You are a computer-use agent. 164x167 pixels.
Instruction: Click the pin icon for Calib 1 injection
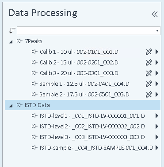coord(149,52)
